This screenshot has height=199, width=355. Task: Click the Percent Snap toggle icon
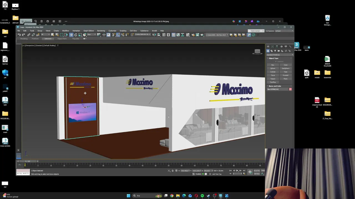123,35
